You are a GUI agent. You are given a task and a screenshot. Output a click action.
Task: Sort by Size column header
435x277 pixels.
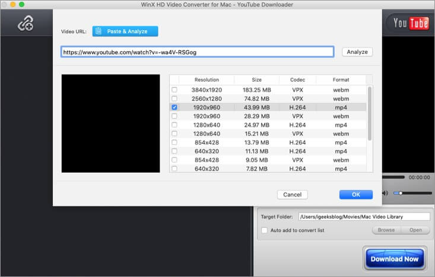coord(256,80)
